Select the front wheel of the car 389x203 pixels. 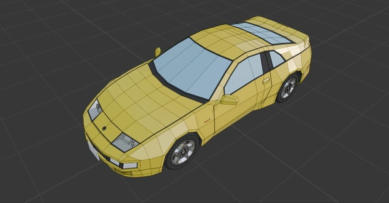(x=183, y=151)
